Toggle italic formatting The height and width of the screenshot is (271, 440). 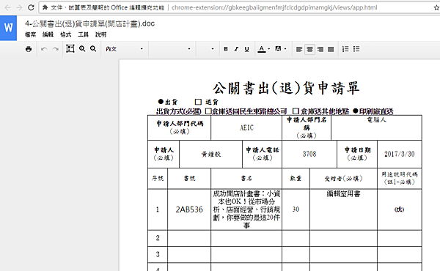(x=236, y=49)
